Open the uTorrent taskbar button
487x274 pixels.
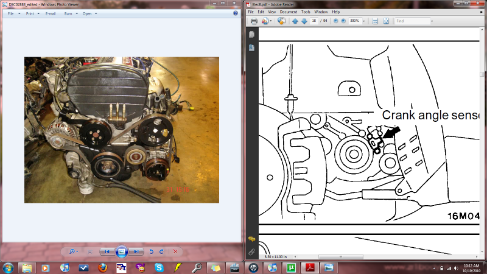click(x=291, y=268)
